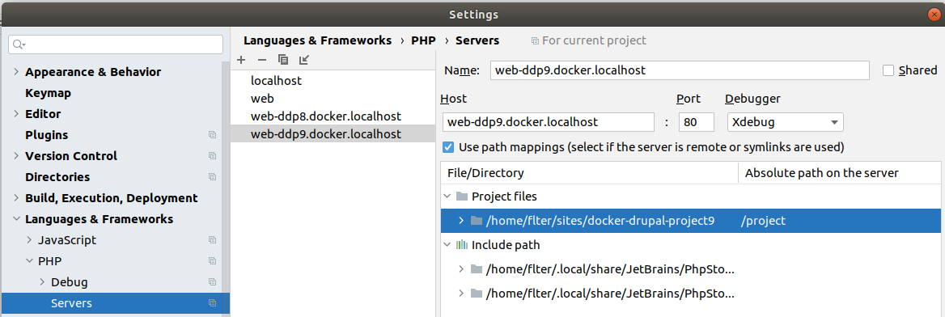This screenshot has height=317, width=945.
Task: Select Servers in the settings tree
Action: (x=115, y=303)
